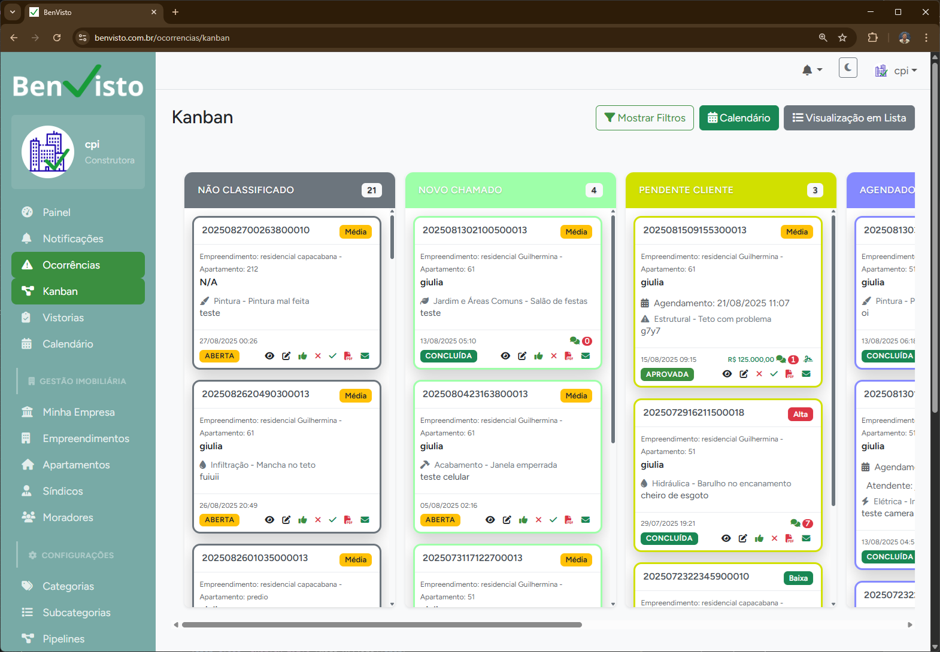The height and width of the screenshot is (652, 940).
Task: Export card 2025081302100500013 as PDF
Action: point(569,356)
